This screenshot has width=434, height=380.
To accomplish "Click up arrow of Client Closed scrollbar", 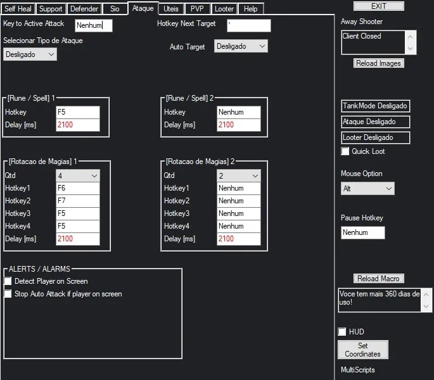I will 411,37.
